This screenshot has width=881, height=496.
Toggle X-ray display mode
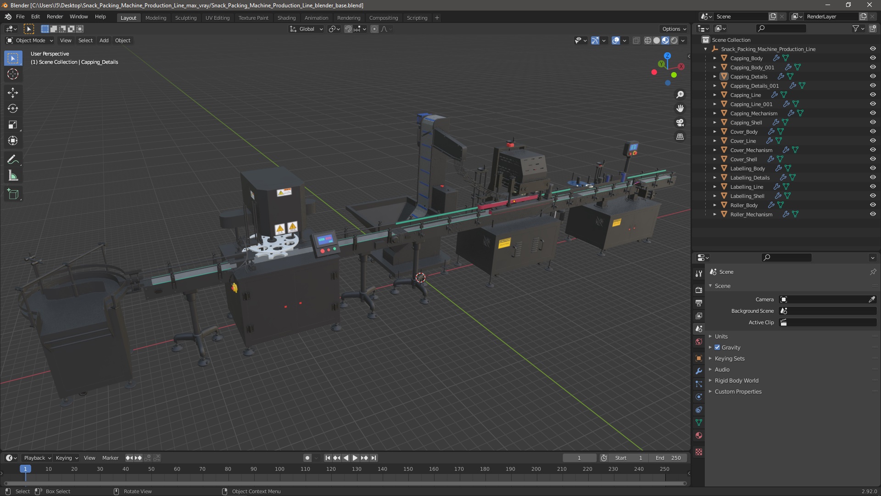pyautogui.click(x=636, y=41)
